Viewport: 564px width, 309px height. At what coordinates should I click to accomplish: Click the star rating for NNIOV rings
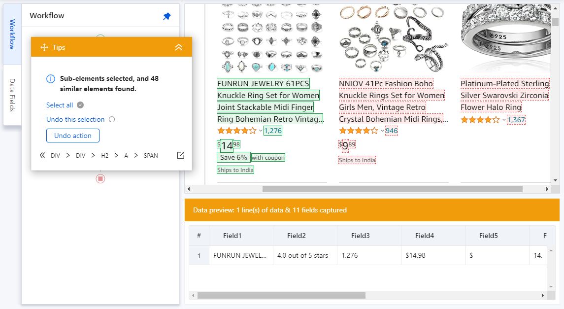[359, 131]
